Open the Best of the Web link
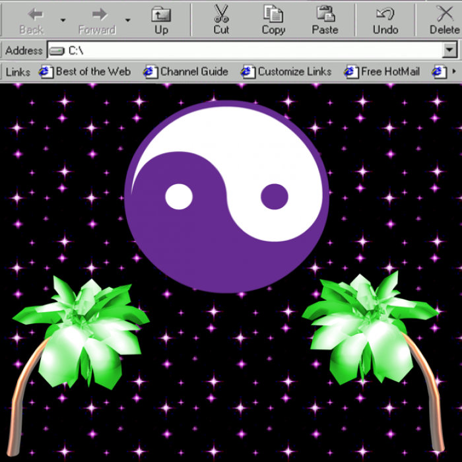462x462 pixels. click(84, 71)
